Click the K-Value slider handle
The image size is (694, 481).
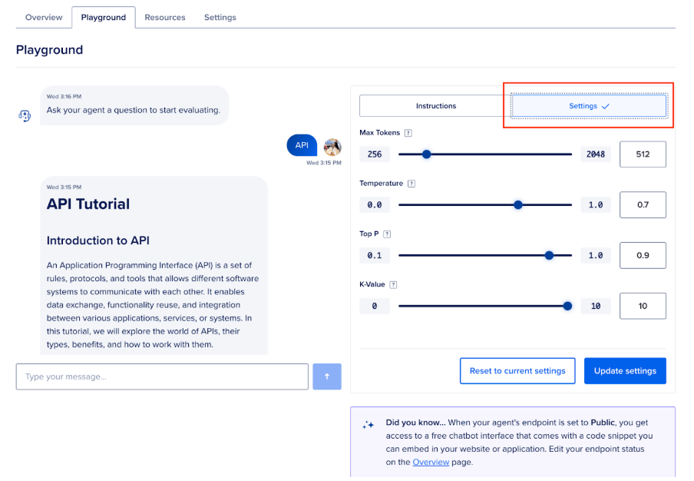click(x=567, y=306)
